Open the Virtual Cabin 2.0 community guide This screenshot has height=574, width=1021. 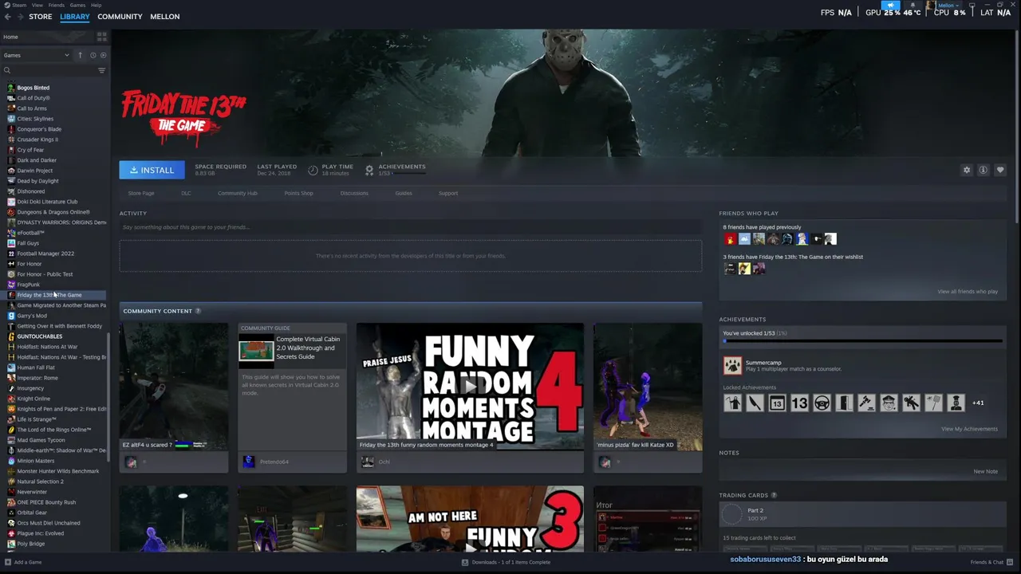point(292,397)
